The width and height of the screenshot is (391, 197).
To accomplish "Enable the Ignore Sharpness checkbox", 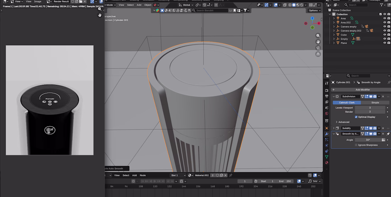I will pos(356,145).
